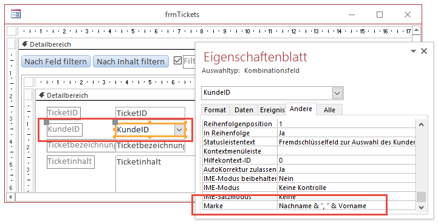Viewport: 438px width, 224px height.
Task: Click the grey move handle of KundeID label
Action: pos(47,122)
